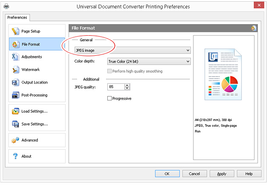Enable the Progressive checkbox
The image size is (267, 185).
[x=109, y=98]
